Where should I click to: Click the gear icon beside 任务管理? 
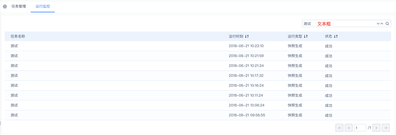click(x=5, y=6)
